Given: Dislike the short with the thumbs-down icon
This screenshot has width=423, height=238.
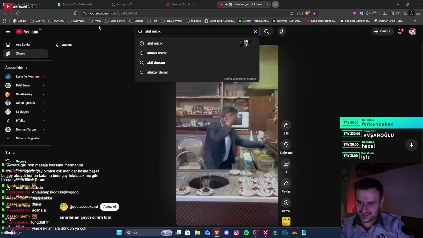Looking at the screenshot, I should 286,144.
